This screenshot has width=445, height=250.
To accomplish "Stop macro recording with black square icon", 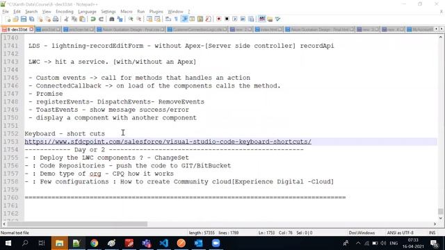I will [x=227, y=19].
